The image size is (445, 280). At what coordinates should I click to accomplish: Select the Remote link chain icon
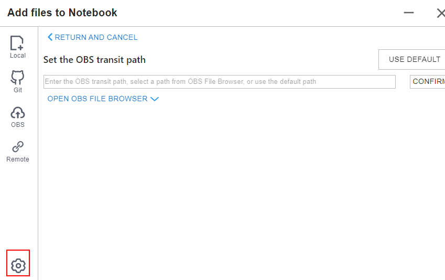(x=18, y=147)
